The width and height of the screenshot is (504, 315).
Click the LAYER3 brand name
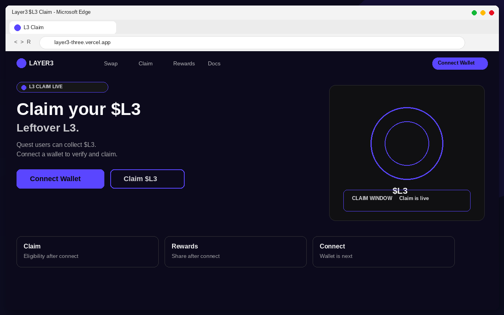41,63
